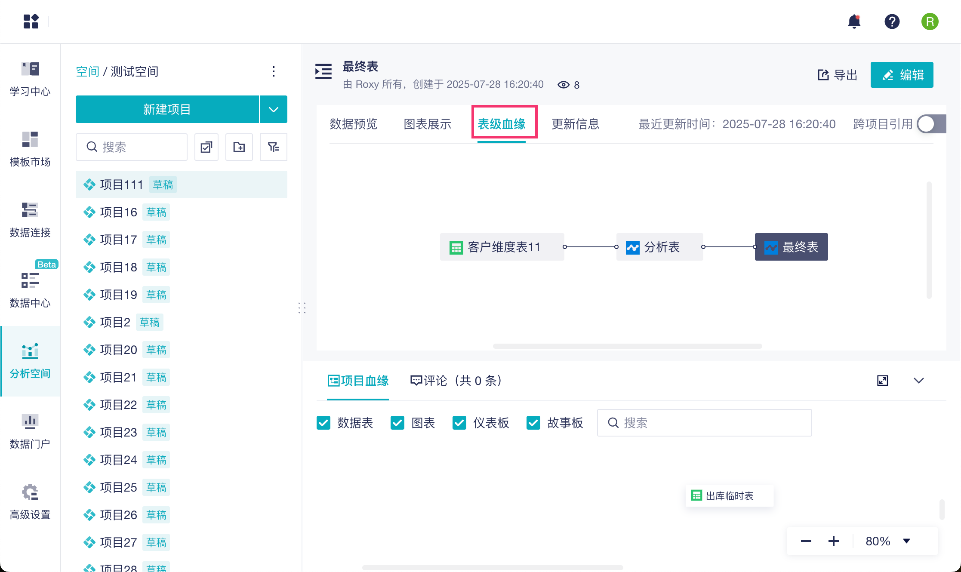Click the filter sort icon
The height and width of the screenshot is (572, 961).
tap(273, 147)
